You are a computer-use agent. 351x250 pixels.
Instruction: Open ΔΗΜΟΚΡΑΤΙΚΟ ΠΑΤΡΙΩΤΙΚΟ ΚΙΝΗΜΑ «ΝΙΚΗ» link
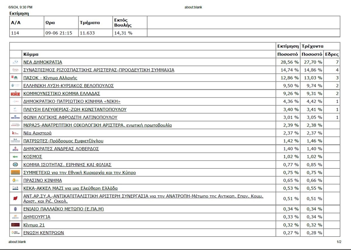pos(72,102)
